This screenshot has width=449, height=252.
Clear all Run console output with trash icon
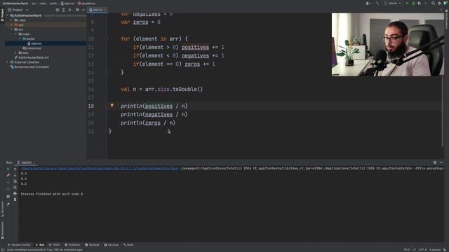pos(15,199)
